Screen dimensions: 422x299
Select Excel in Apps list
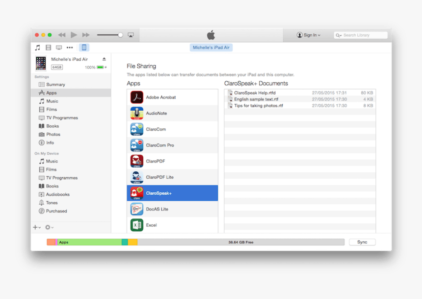tap(172, 225)
